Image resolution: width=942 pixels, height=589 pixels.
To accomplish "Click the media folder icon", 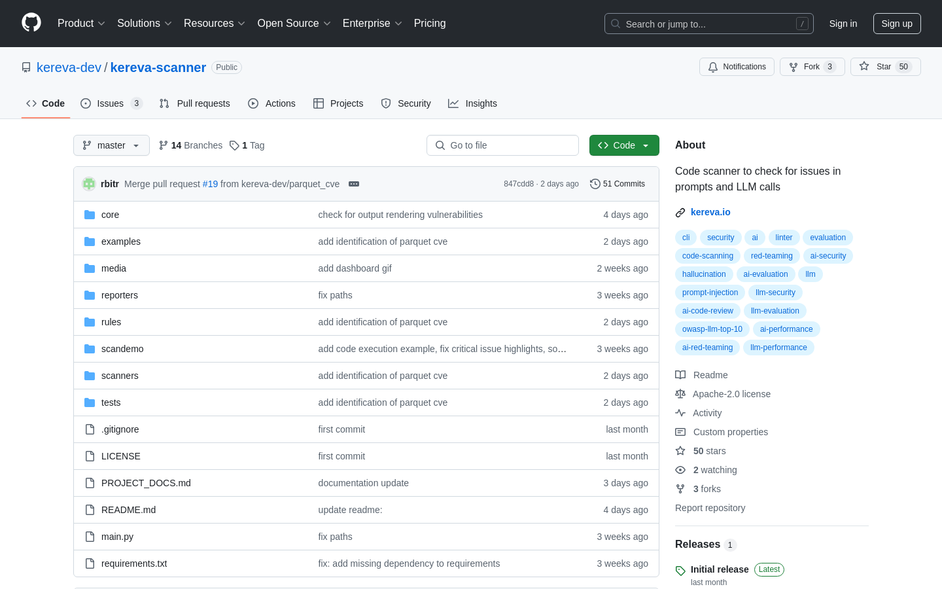I will click(90, 268).
